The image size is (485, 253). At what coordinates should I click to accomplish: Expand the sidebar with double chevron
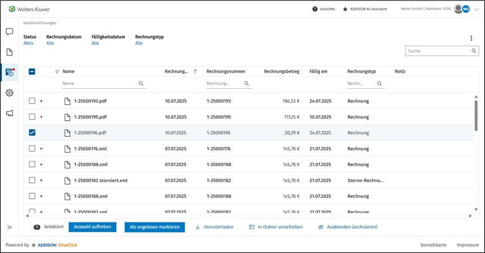point(9,228)
